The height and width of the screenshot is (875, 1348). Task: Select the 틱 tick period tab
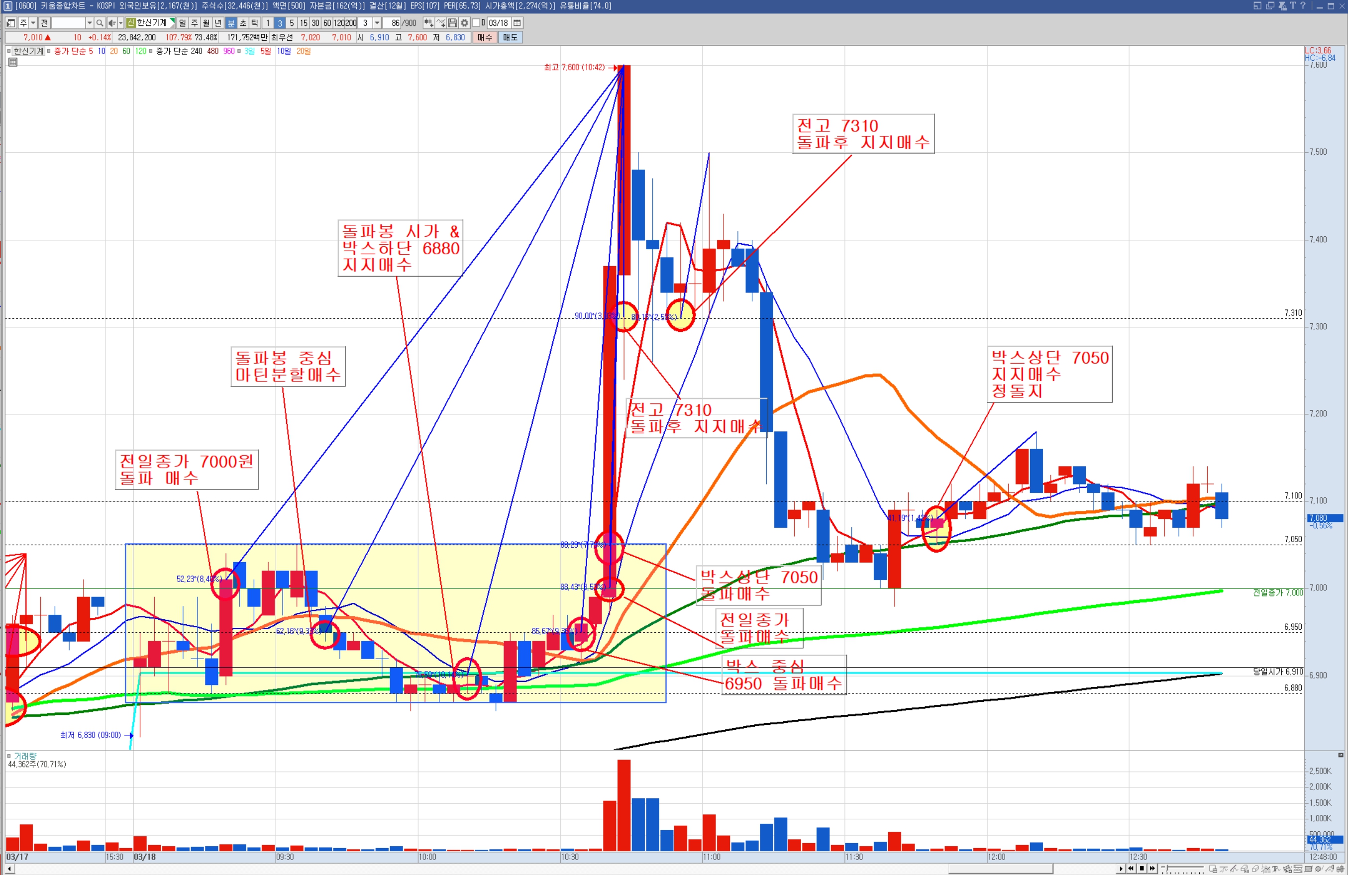pyautogui.click(x=255, y=23)
